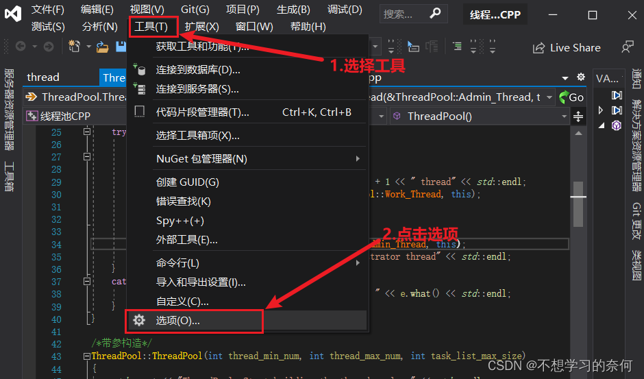Click the ThreadPool.Thre navigation arrow icon

pos(32,97)
